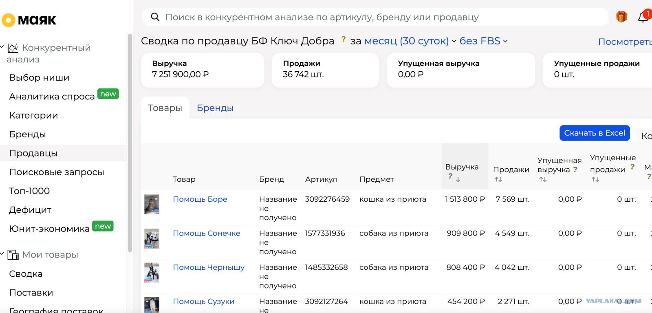Image resolution: width=652 pixels, height=313 pixels.
Task: Click the Скачать в Excel button
Action: pos(595,133)
